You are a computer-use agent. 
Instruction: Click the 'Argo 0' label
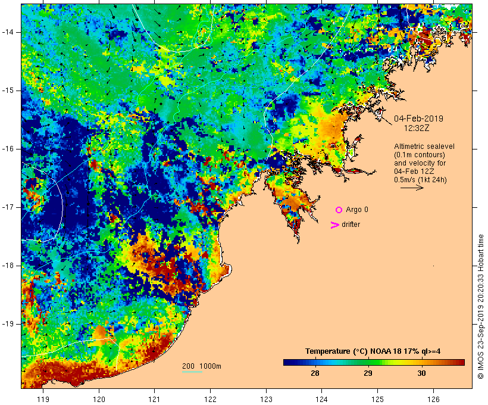(357, 210)
